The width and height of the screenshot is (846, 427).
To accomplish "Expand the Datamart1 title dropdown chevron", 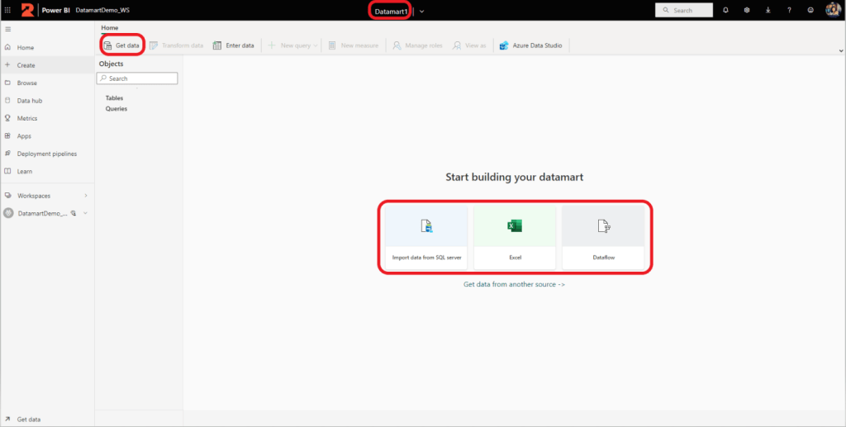I will click(421, 11).
